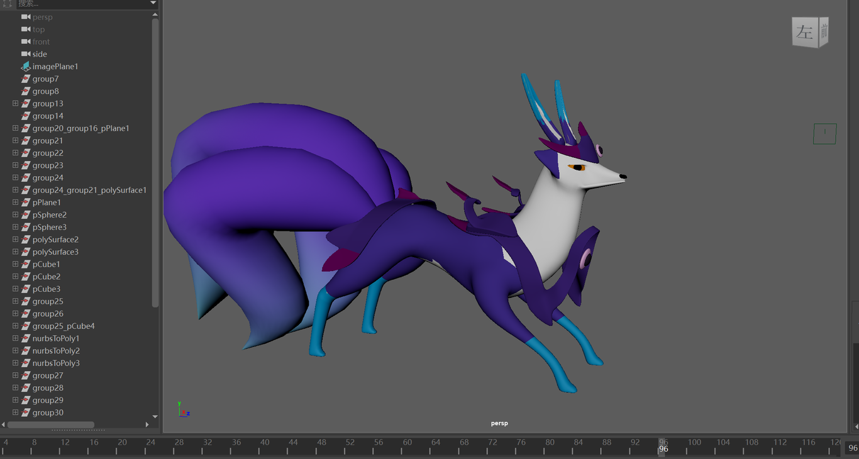
Task: Click the side camera icon in outliner
Action: 26,54
